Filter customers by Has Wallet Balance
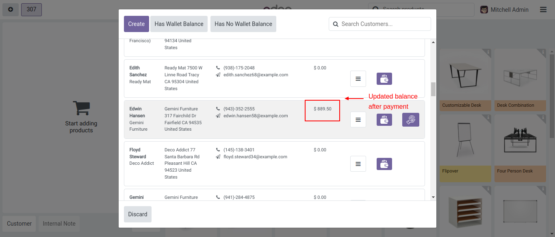This screenshot has height=237, width=555. click(179, 24)
